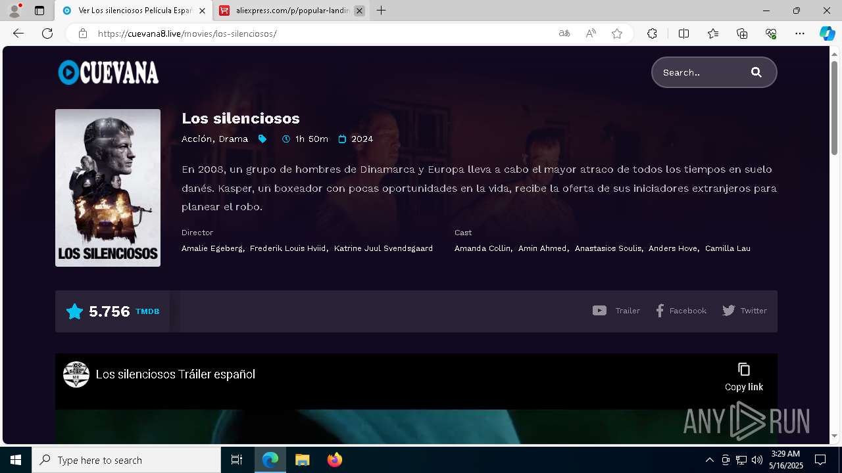This screenshot has height=473, width=842.
Task: Toggle split screen view
Action: (683, 34)
